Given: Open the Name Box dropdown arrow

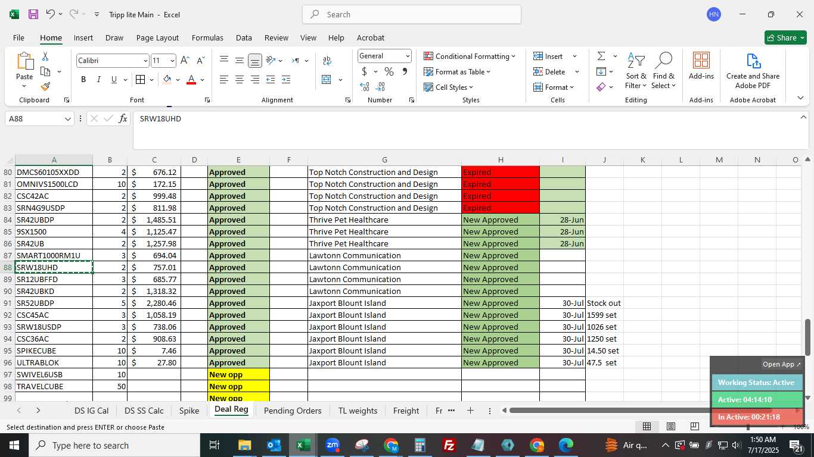Looking at the screenshot, I should point(67,118).
